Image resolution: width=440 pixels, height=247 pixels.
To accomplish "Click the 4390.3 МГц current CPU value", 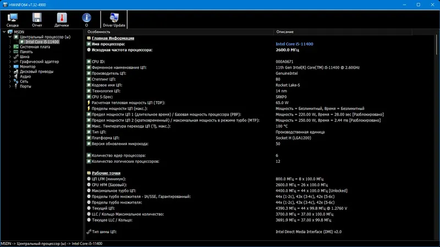I will pos(311,208).
